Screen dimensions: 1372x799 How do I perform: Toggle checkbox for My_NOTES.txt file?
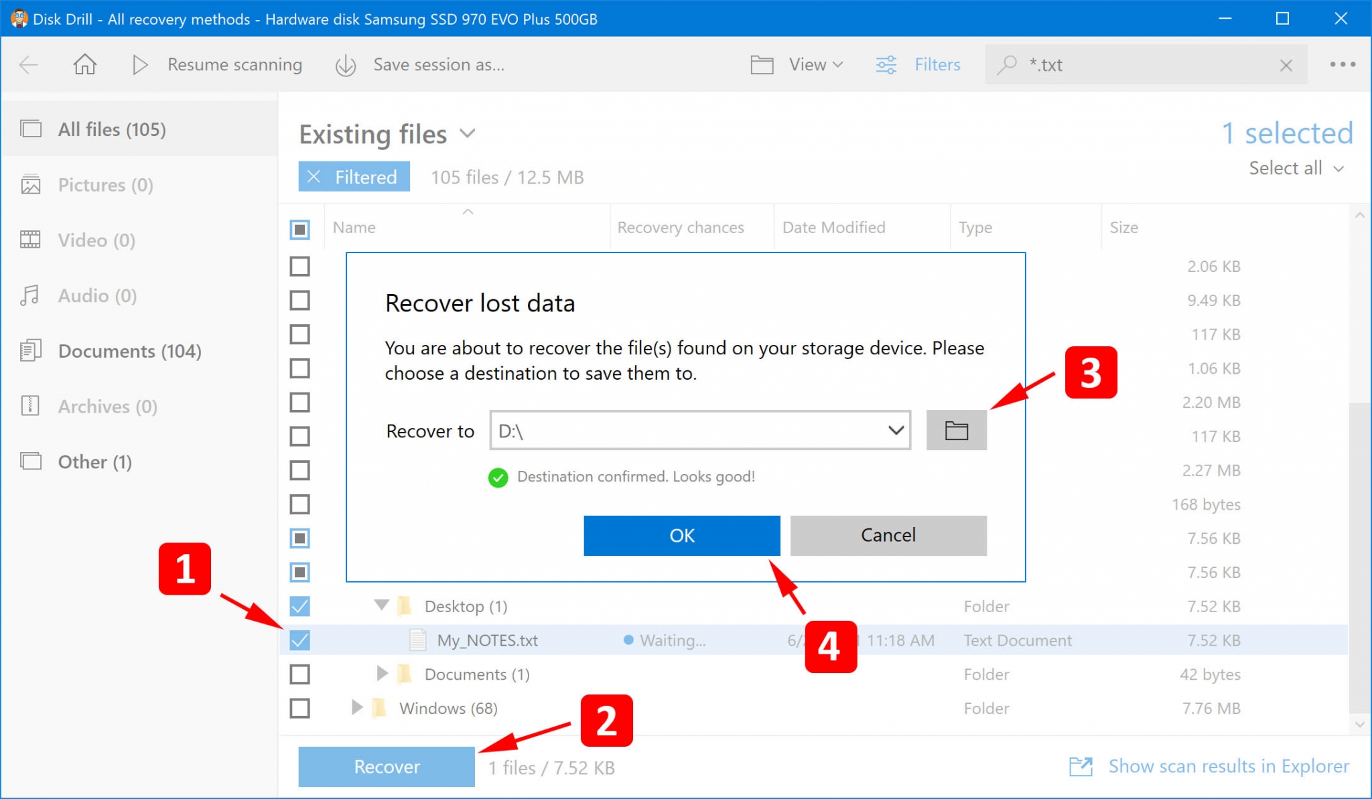[299, 639]
